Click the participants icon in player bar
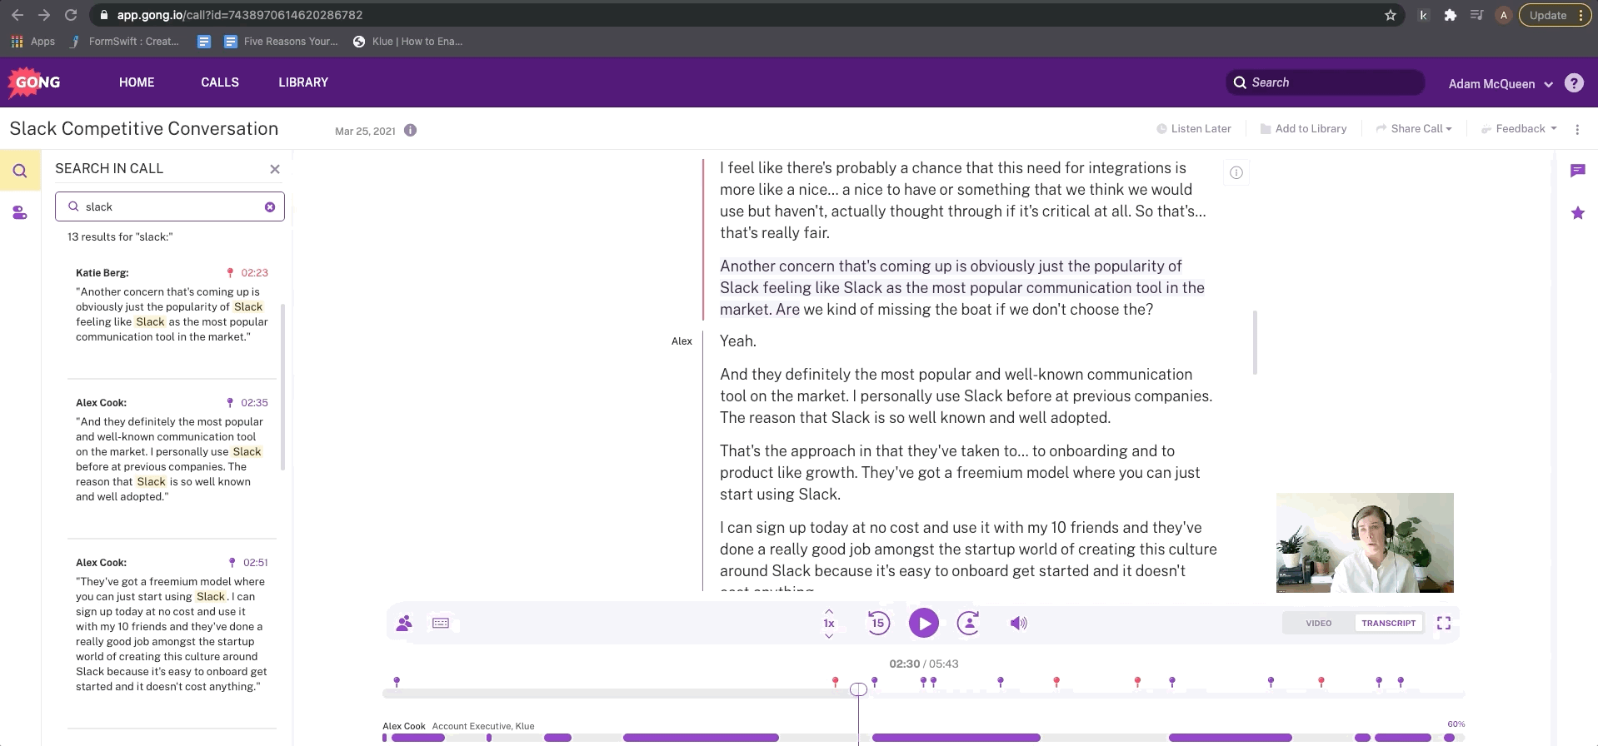The width and height of the screenshot is (1598, 746). pos(404,623)
